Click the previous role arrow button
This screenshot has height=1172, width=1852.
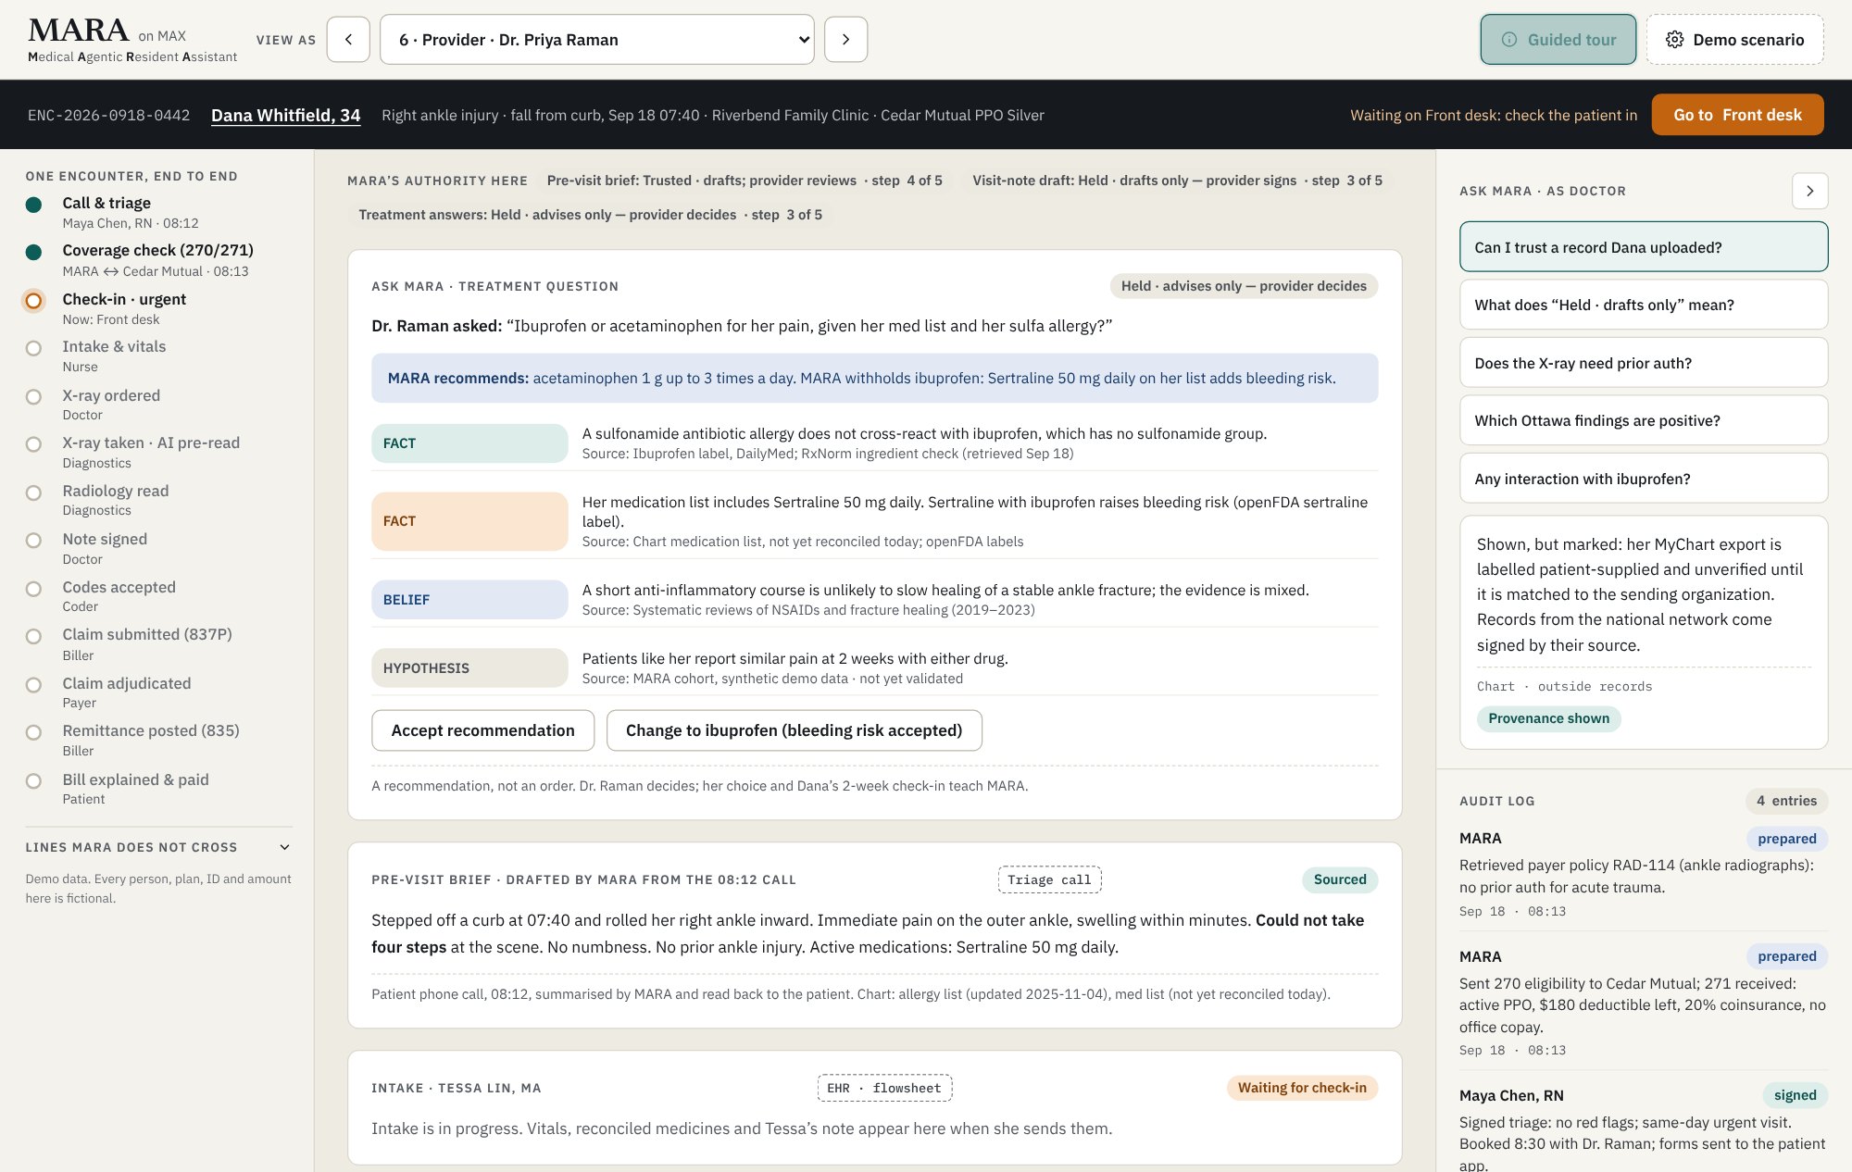(348, 40)
